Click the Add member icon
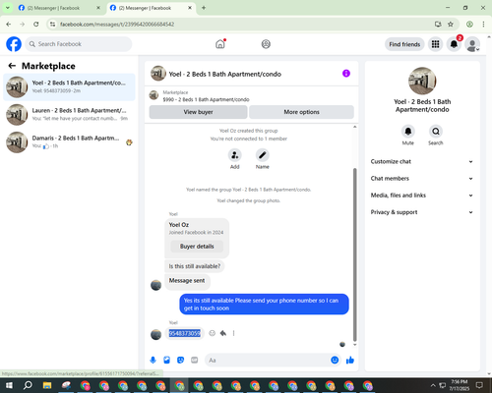The width and height of the screenshot is (492, 393). click(x=235, y=155)
